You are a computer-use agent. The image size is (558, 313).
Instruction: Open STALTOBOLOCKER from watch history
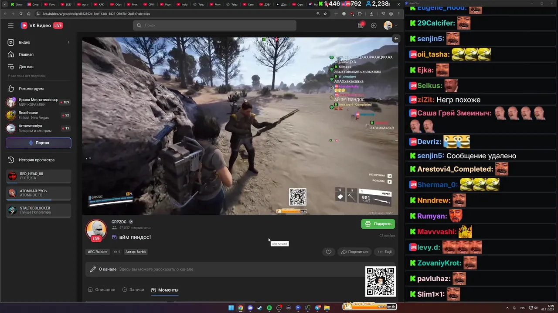point(38,210)
